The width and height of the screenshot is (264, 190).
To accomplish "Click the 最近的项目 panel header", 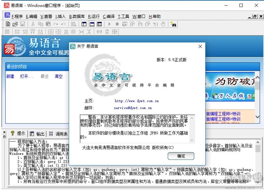I will (37, 67).
